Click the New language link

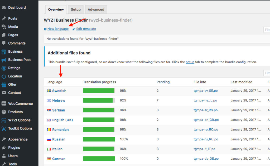(58, 29)
